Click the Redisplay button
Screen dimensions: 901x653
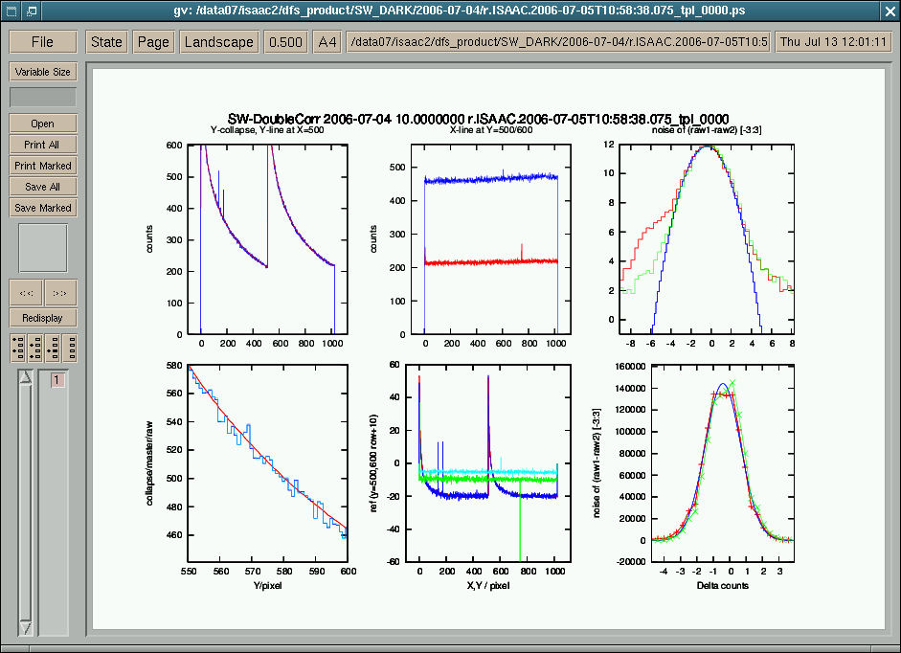pyautogui.click(x=42, y=318)
